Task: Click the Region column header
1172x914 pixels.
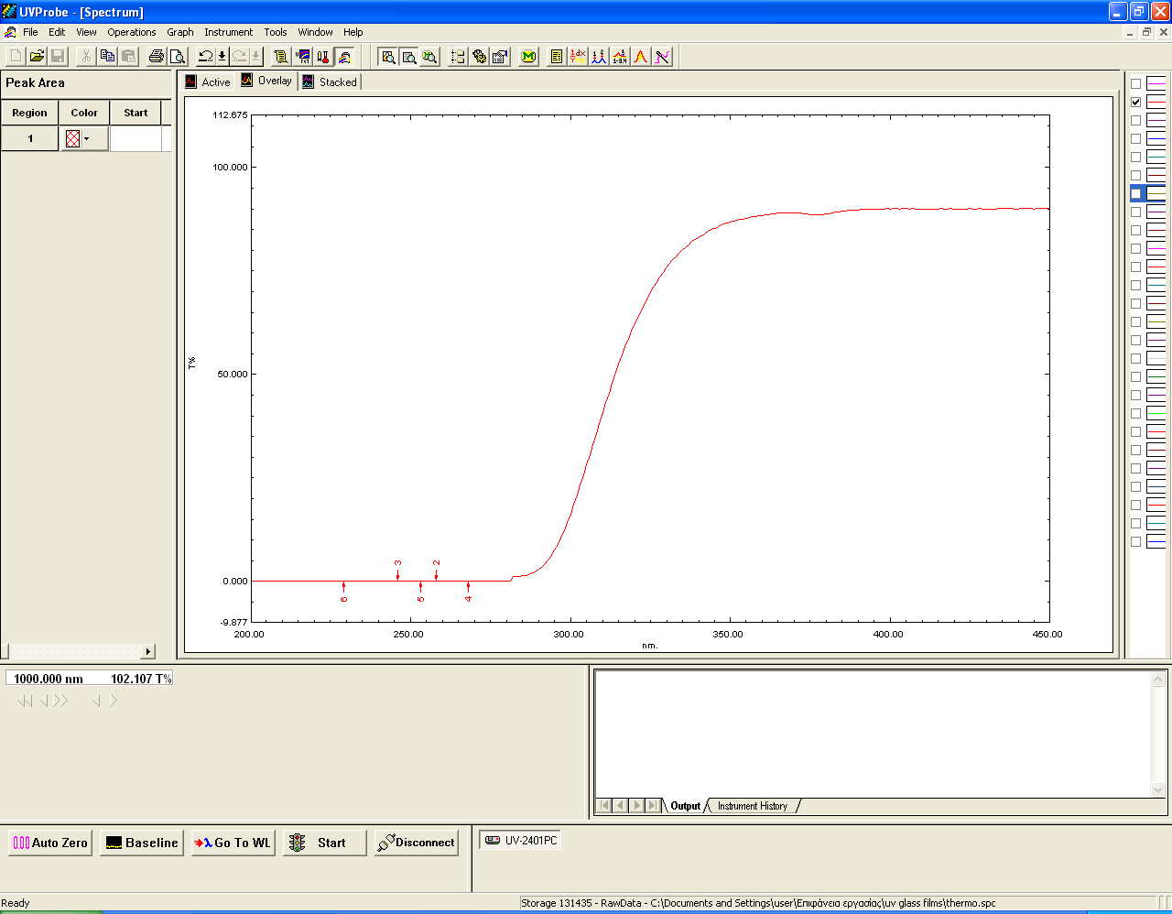Action: click(x=29, y=113)
